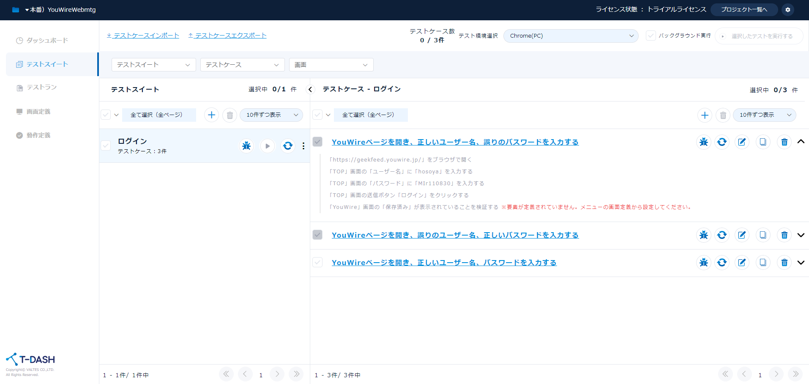Open selection chevron beside test case panel checkbox
The height and width of the screenshot is (384, 809).
tap(328, 115)
